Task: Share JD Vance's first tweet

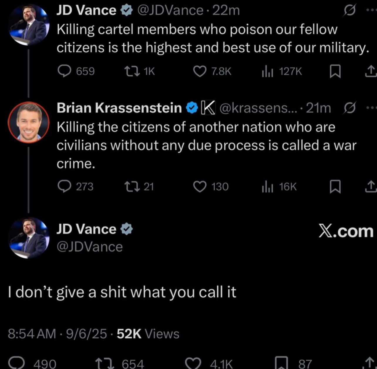Action: click(x=371, y=71)
